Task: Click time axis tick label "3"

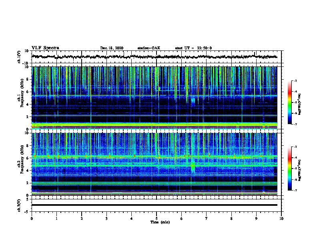Action: point(106,219)
